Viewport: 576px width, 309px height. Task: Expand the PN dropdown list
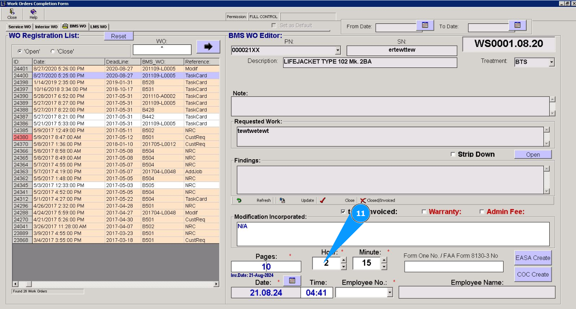coord(338,50)
